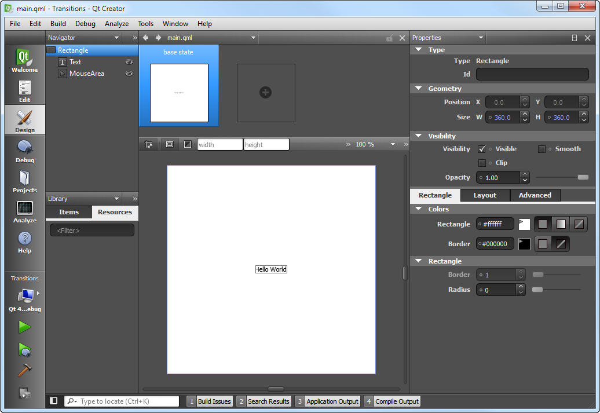Toggle the sidebar icon in the status bar
Screen dimensions: 600x413
[x=53, y=401]
